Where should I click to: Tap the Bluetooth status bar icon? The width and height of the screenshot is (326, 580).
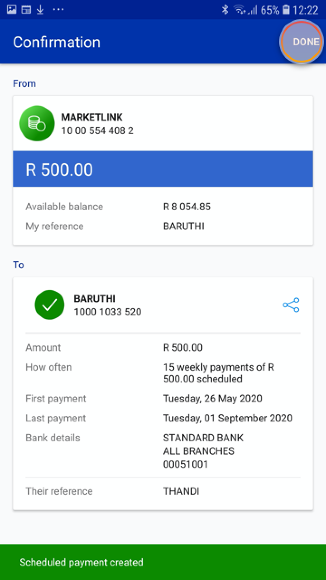[x=225, y=10]
